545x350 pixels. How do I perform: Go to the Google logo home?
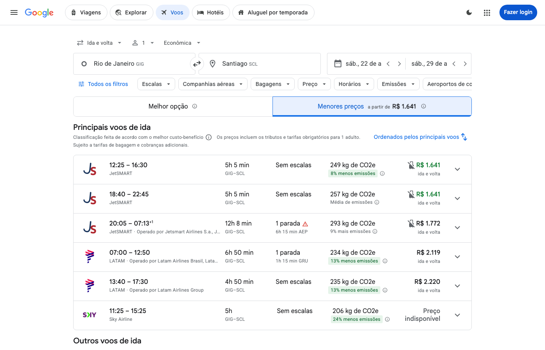(x=39, y=12)
